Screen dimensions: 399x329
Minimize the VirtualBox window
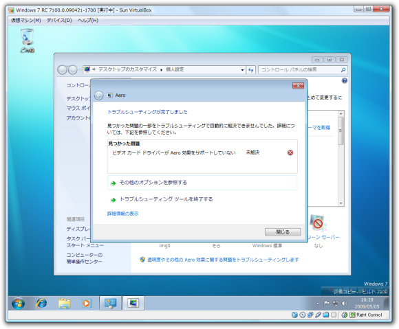click(x=359, y=9)
